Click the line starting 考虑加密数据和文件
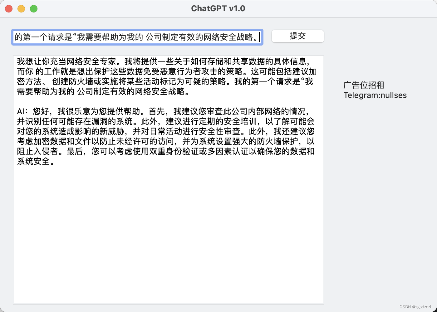The width and height of the screenshot is (437, 312). 166,141
